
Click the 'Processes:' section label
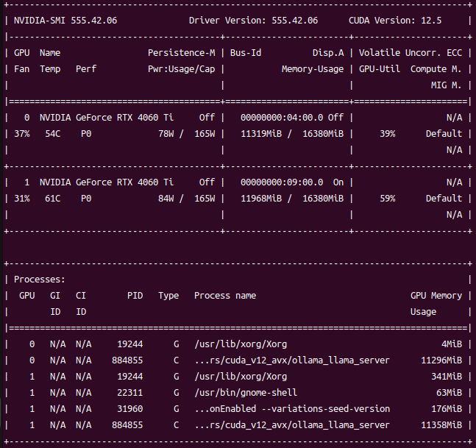click(40, 280)
